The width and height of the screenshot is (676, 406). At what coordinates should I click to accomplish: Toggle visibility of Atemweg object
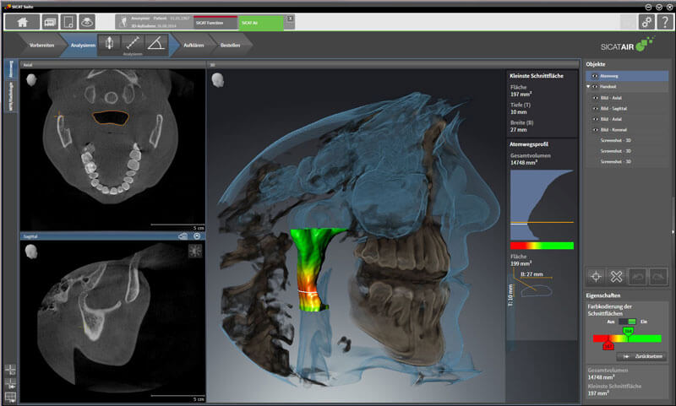[595, 76]
